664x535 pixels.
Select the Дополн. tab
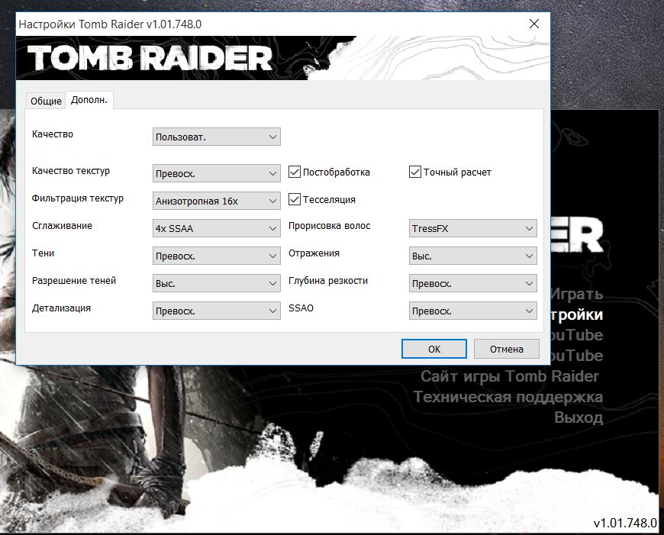89,100
